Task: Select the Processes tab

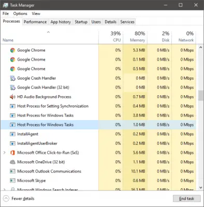Action: click(x=11, y=21)
